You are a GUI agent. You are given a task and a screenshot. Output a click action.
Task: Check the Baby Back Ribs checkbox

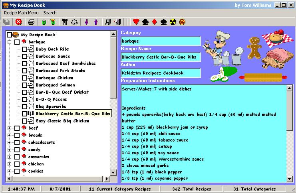tap(25, 49)
